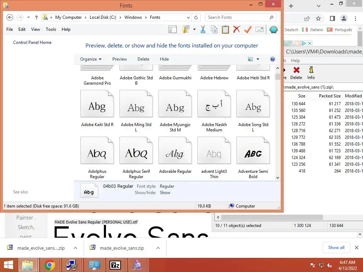The height and width of the screenshot is (272, 363).
Task: Click the font list scroll up arrow
Action: coord(278,68)
